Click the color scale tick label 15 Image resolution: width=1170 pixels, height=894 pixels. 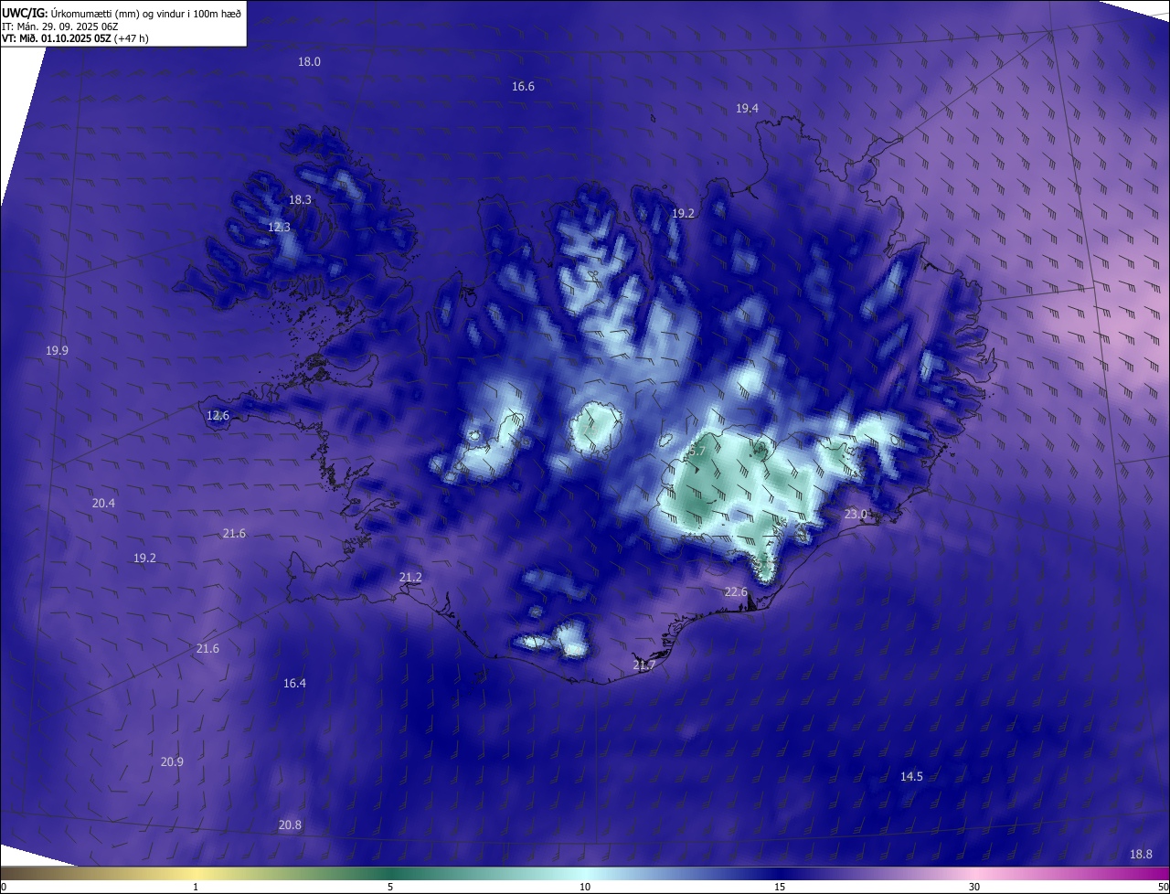click(x=780, y=887)
